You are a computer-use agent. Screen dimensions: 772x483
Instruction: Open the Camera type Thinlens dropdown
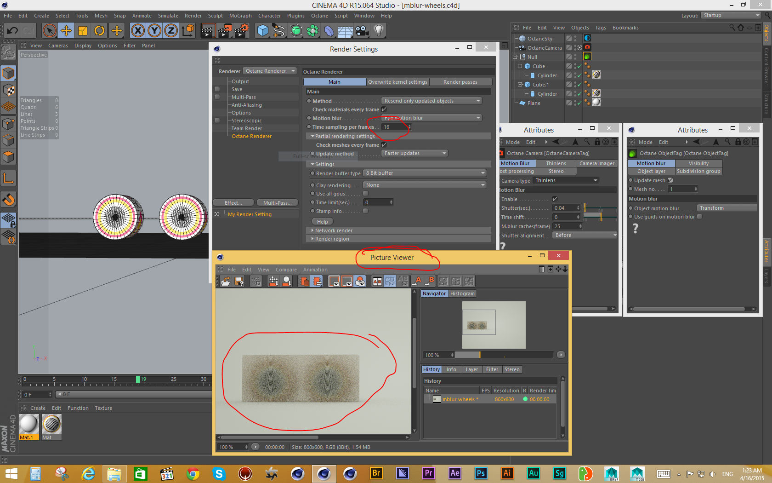[566, 180]
